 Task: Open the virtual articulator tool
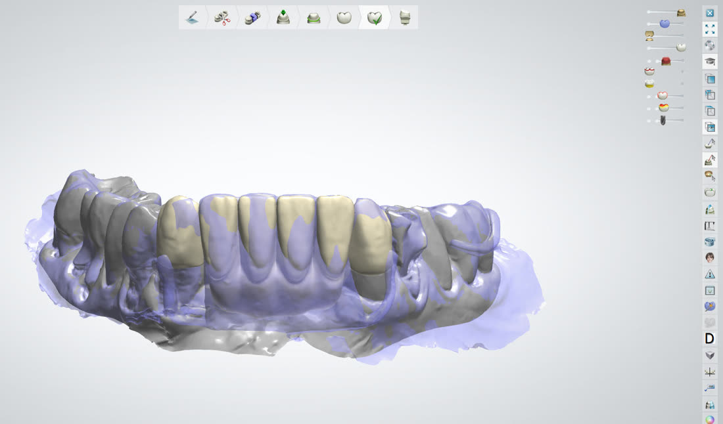point(710,226)
